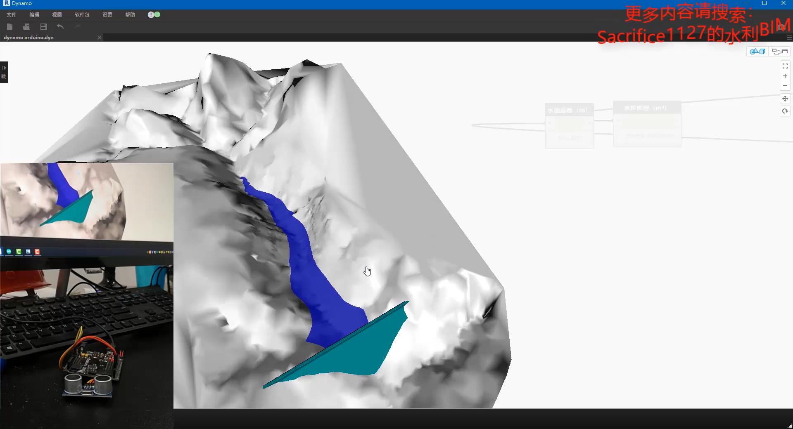This screenshot has height=429, width=793.
Task: Expand the 水面高程 slider node options
Action: pyautogui.click(x=589, y=123)
